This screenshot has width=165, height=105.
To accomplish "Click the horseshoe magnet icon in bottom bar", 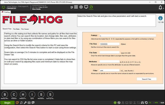I will 21,103.
